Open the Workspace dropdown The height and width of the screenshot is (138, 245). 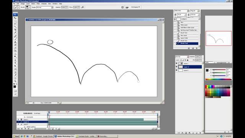pyautogui.click(x=135, y=7)
